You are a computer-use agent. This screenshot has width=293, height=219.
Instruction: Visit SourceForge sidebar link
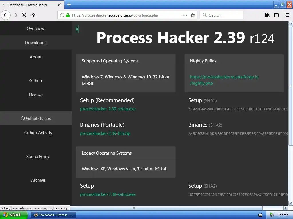click(38, 157)
